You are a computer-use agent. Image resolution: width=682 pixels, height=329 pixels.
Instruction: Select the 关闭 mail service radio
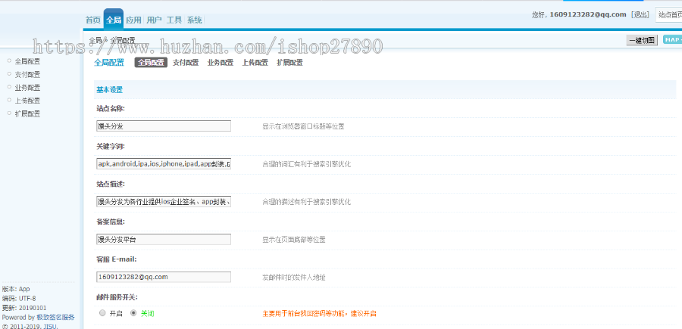click(x=133, y=313)
